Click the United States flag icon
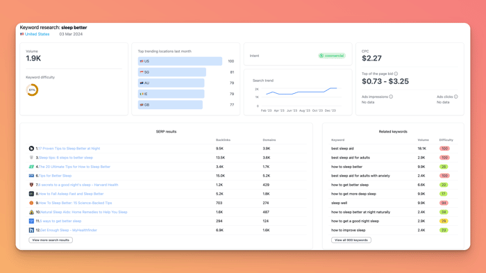Screen dimensions: 486x273 click(22, 34)
